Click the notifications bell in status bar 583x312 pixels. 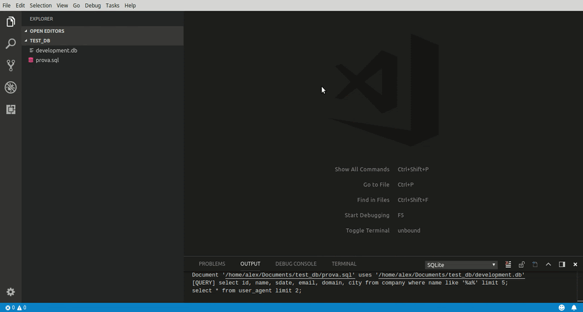(x=574, y=308)
